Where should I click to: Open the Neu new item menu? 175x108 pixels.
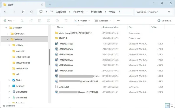coord(9,21)
